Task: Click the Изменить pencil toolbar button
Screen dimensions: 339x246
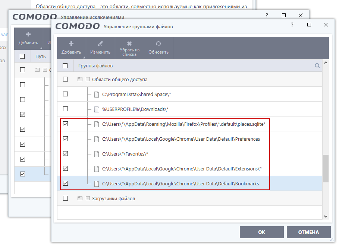Action: tap(100, 48)
